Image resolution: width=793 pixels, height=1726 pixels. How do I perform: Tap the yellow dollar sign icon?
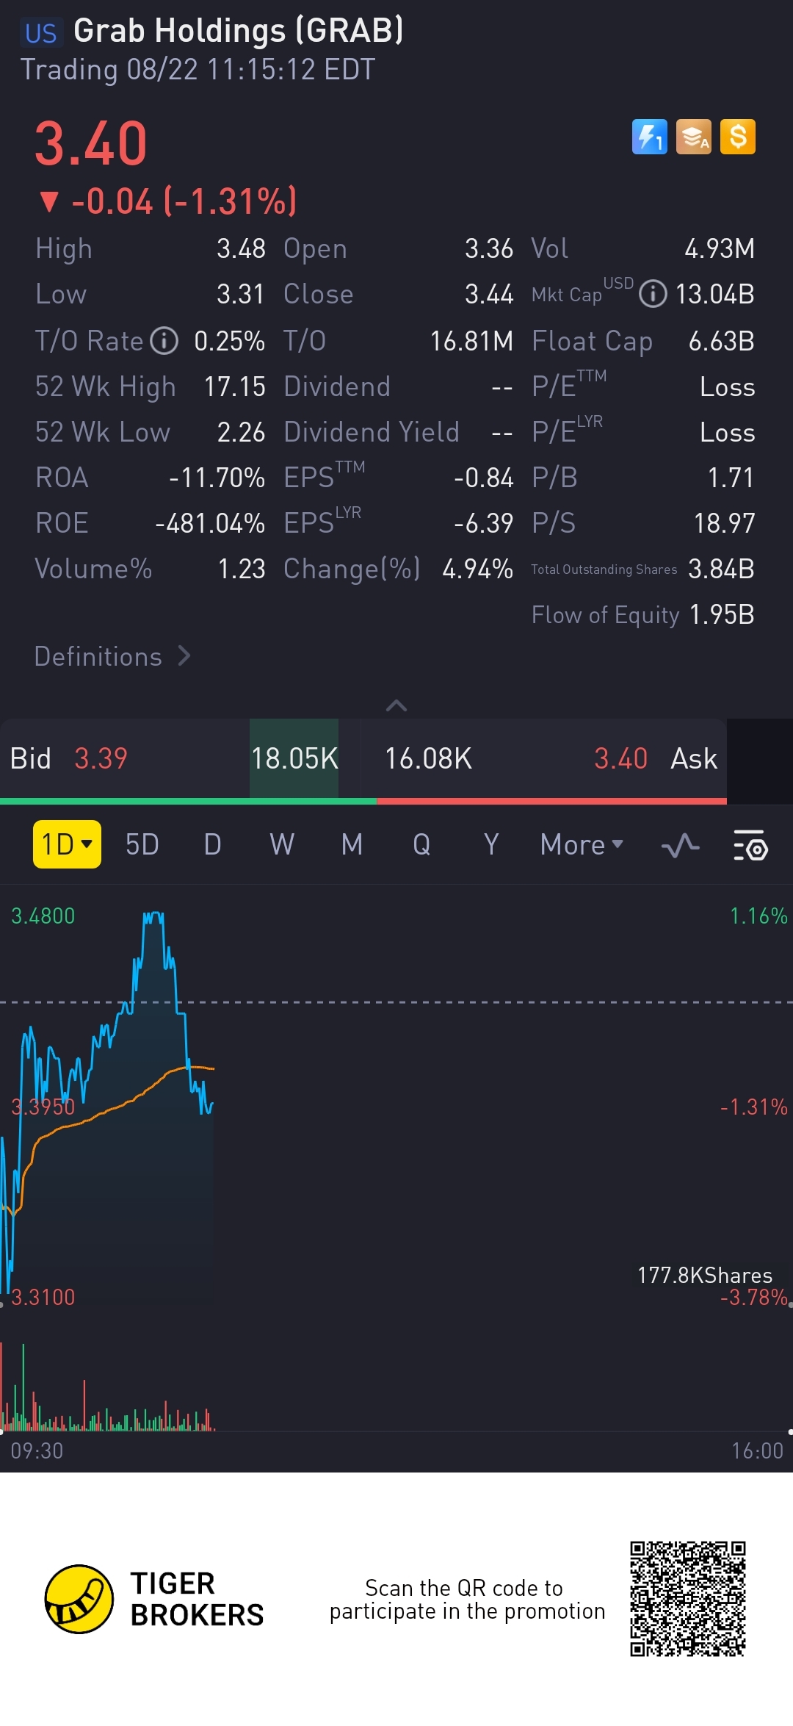(738, 137)
